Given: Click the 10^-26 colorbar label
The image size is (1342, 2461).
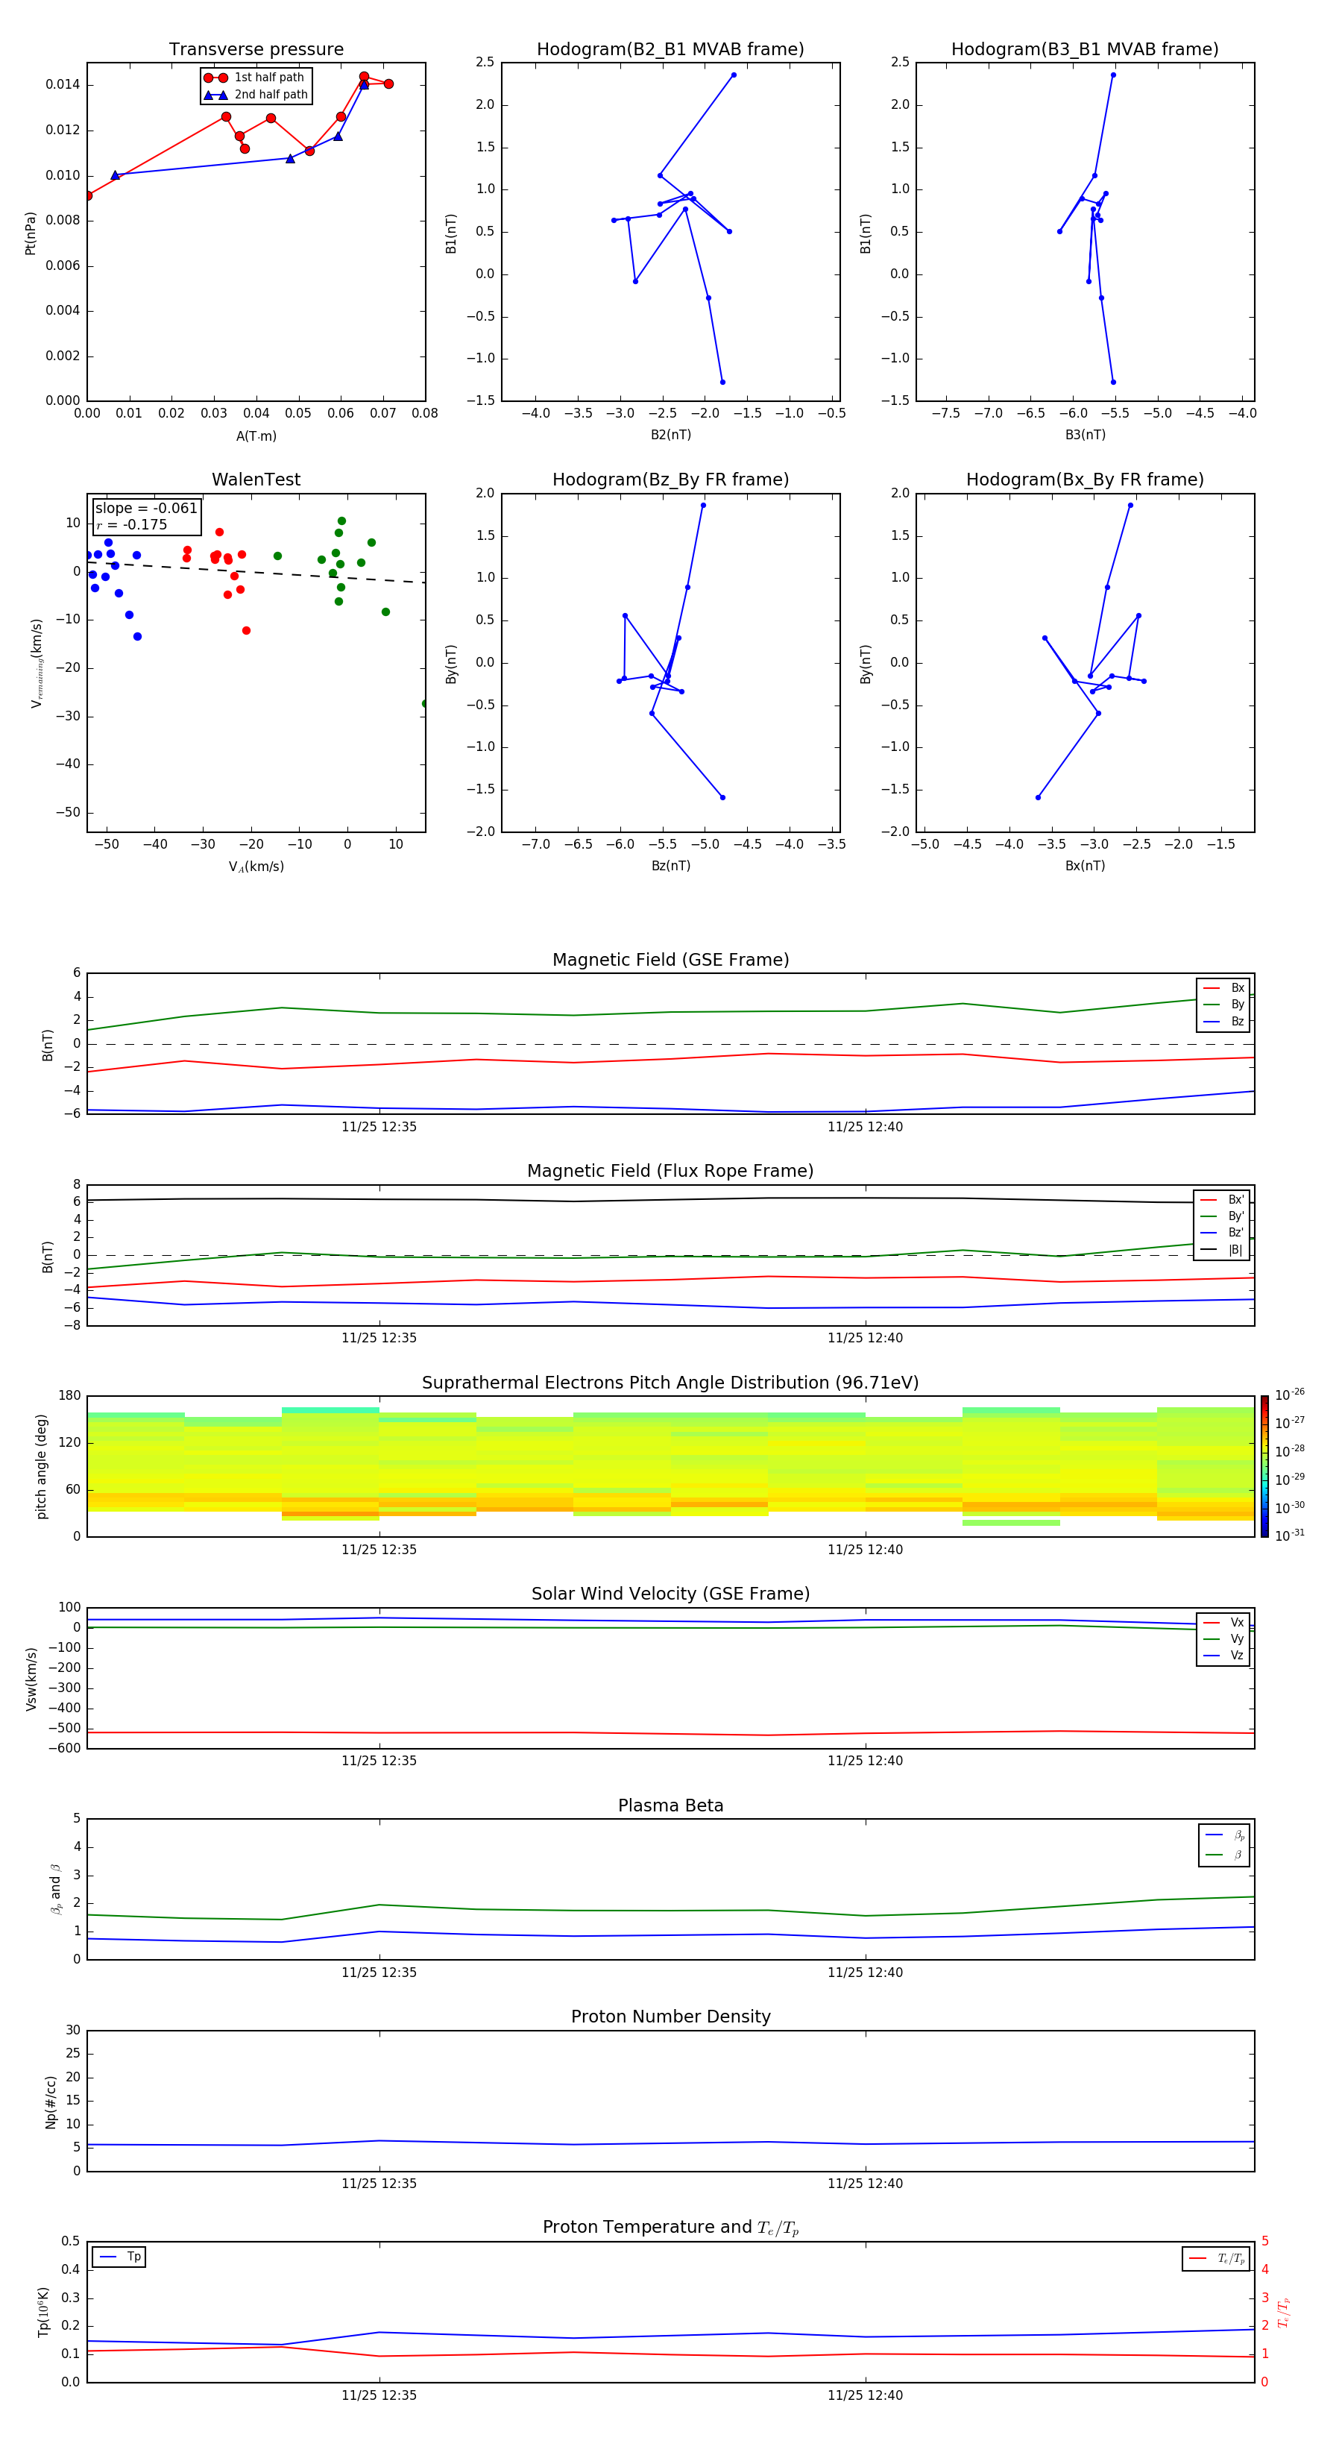Looking at the screenshot, I should click(x=1290, y=1395).
